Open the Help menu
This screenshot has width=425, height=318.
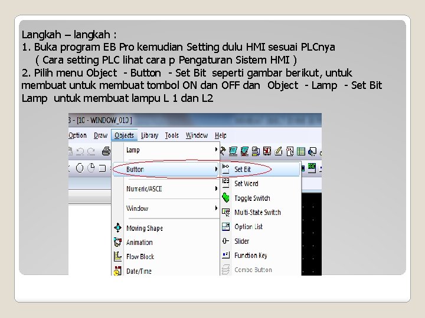click(x=221, y=135)
